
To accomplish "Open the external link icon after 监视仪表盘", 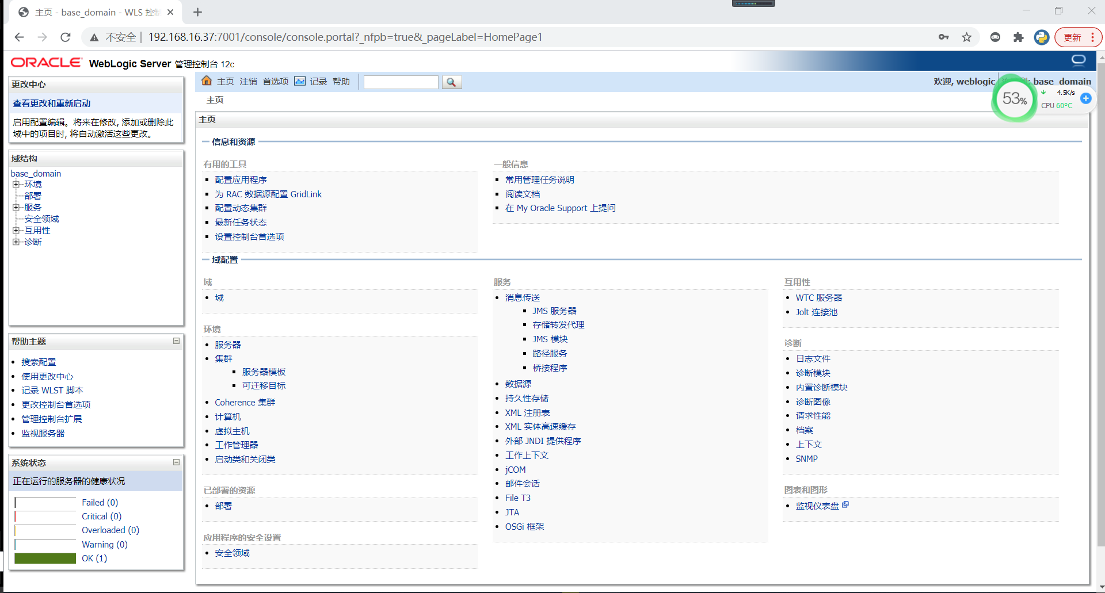I will [x=845, y=504].
